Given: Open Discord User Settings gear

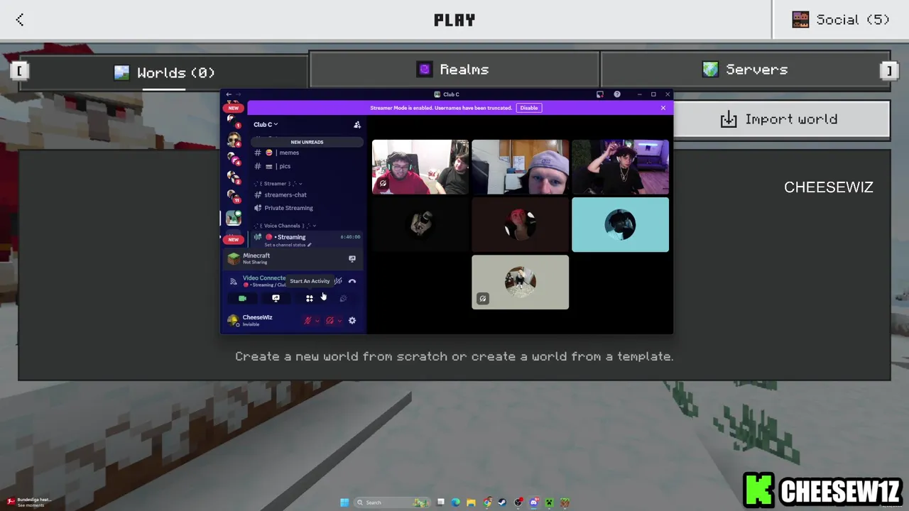Looking at the screenshot, I should click(352, 321).
